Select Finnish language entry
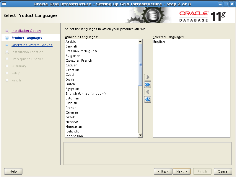236x177 pixels. pos(102,103)
